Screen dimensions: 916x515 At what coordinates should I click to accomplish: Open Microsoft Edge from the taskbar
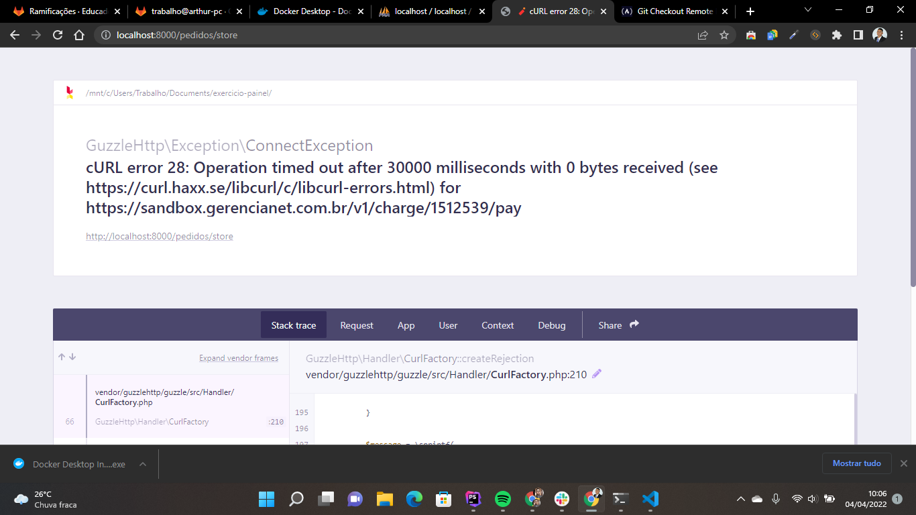click(414, 499)
